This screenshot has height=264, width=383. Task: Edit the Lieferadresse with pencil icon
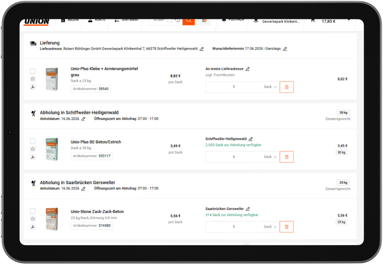coord(202,49)
